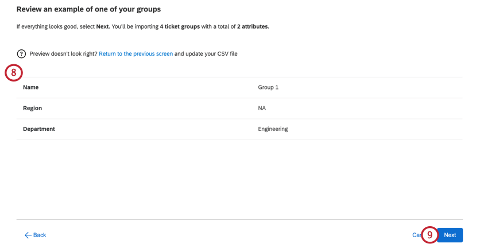The width and height of the screenshot is (488, 244).
Task: Click the Preview doesn't look right text
Action: (63, 54)
